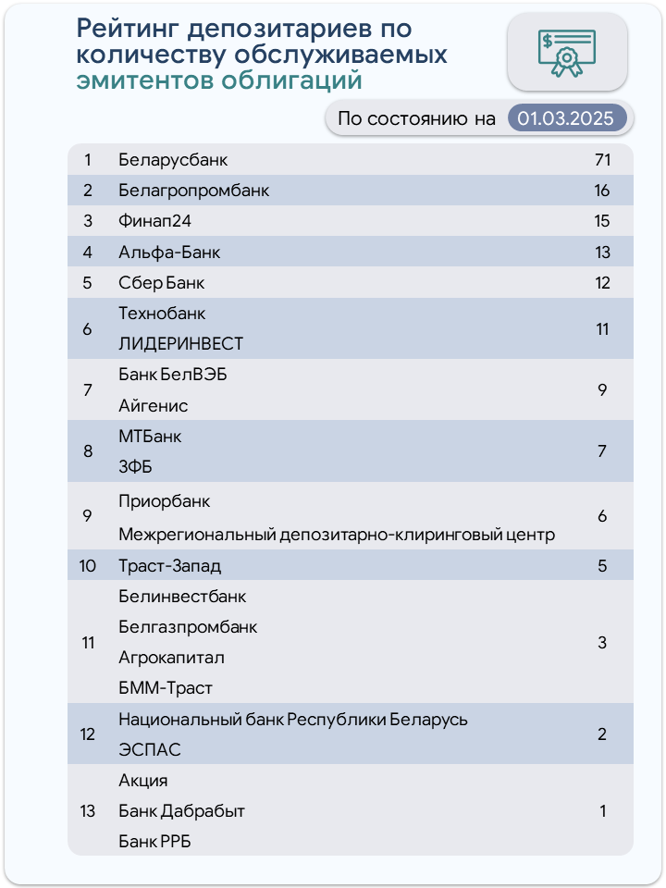
Task: Click the ЭСПАС entry
Action: tap(150, 750)
